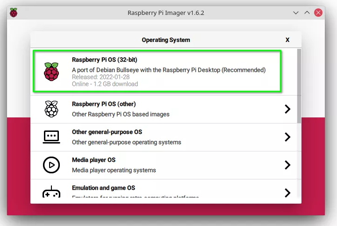Click the gamepad icon for Emulation and game OS

[51, 192]
